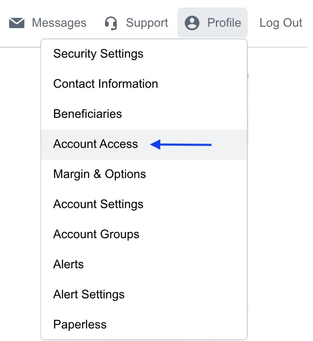Choose Beneficiaries in the dropdown
The height and width of the screenshot is (341, 313).
coord(87,114)
